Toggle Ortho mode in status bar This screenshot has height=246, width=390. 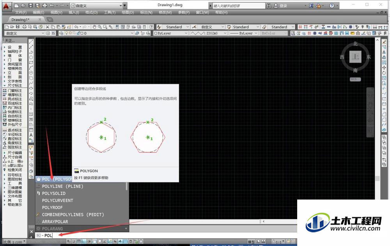tap(84, 241)
